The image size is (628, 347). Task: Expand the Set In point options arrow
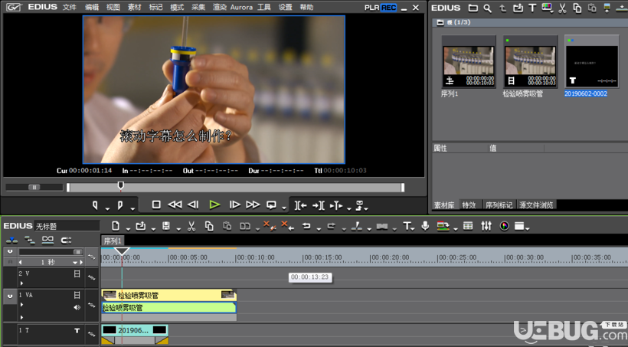click(107, 209)
